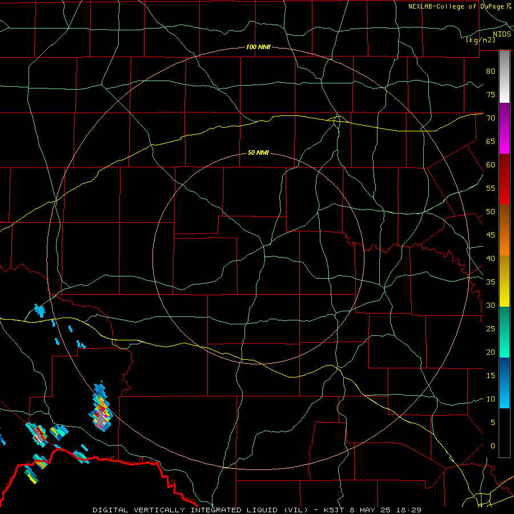Click the KSJT product title at the bottom
Screen dimensions: 514x514
point(257,510)
